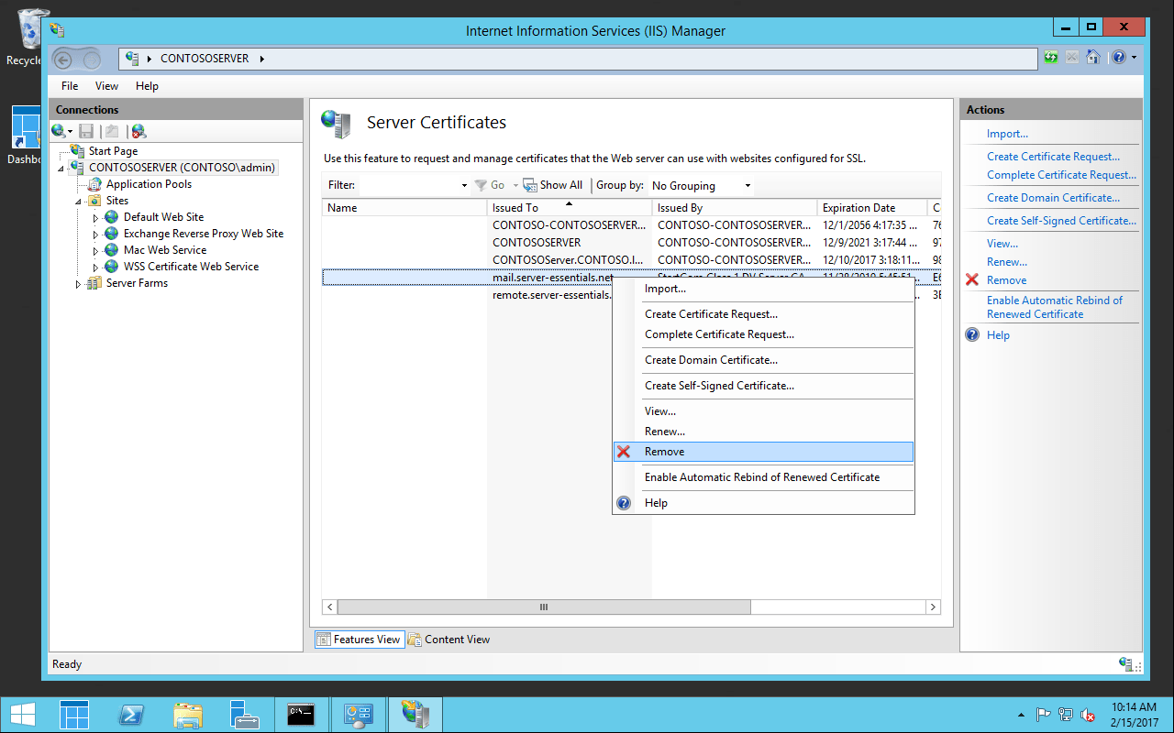The height and width of the screenshot is (733, 1174).
Task: Click the volume speaker tray icon
Action: coord(1088,715)
